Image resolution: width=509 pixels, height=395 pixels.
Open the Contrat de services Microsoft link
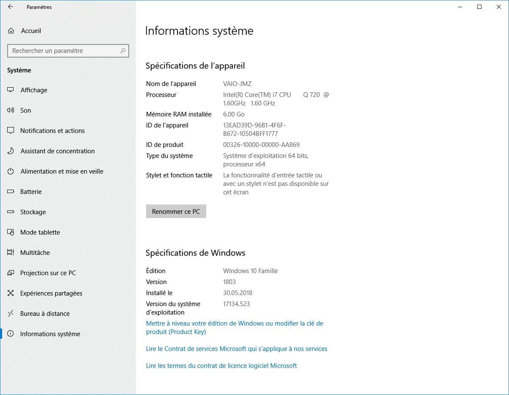point(237,349)
